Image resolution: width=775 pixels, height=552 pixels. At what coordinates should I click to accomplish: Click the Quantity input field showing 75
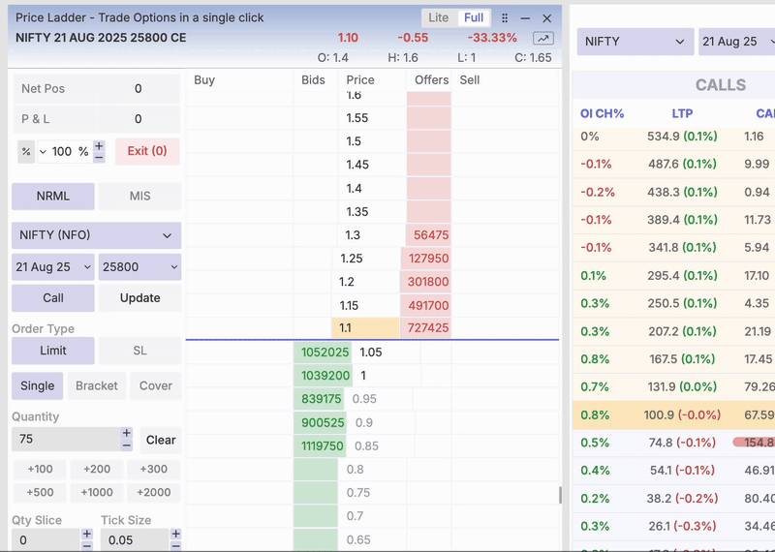click(x=65, y=440)
